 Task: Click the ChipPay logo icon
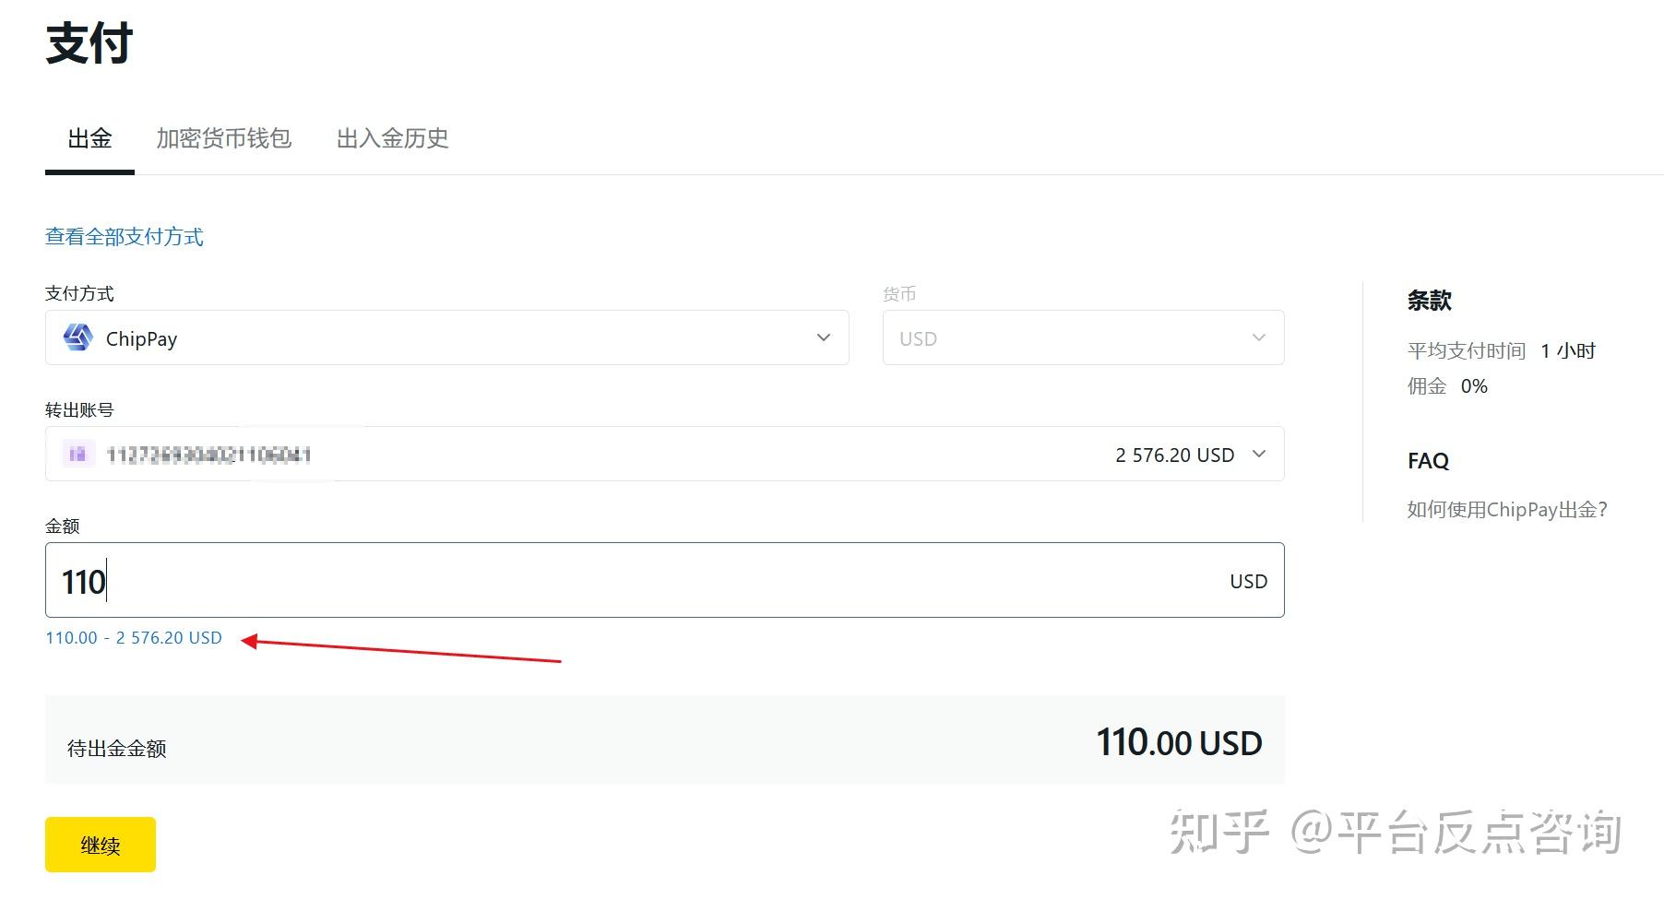pyautogui.click(x=77, y=338)
